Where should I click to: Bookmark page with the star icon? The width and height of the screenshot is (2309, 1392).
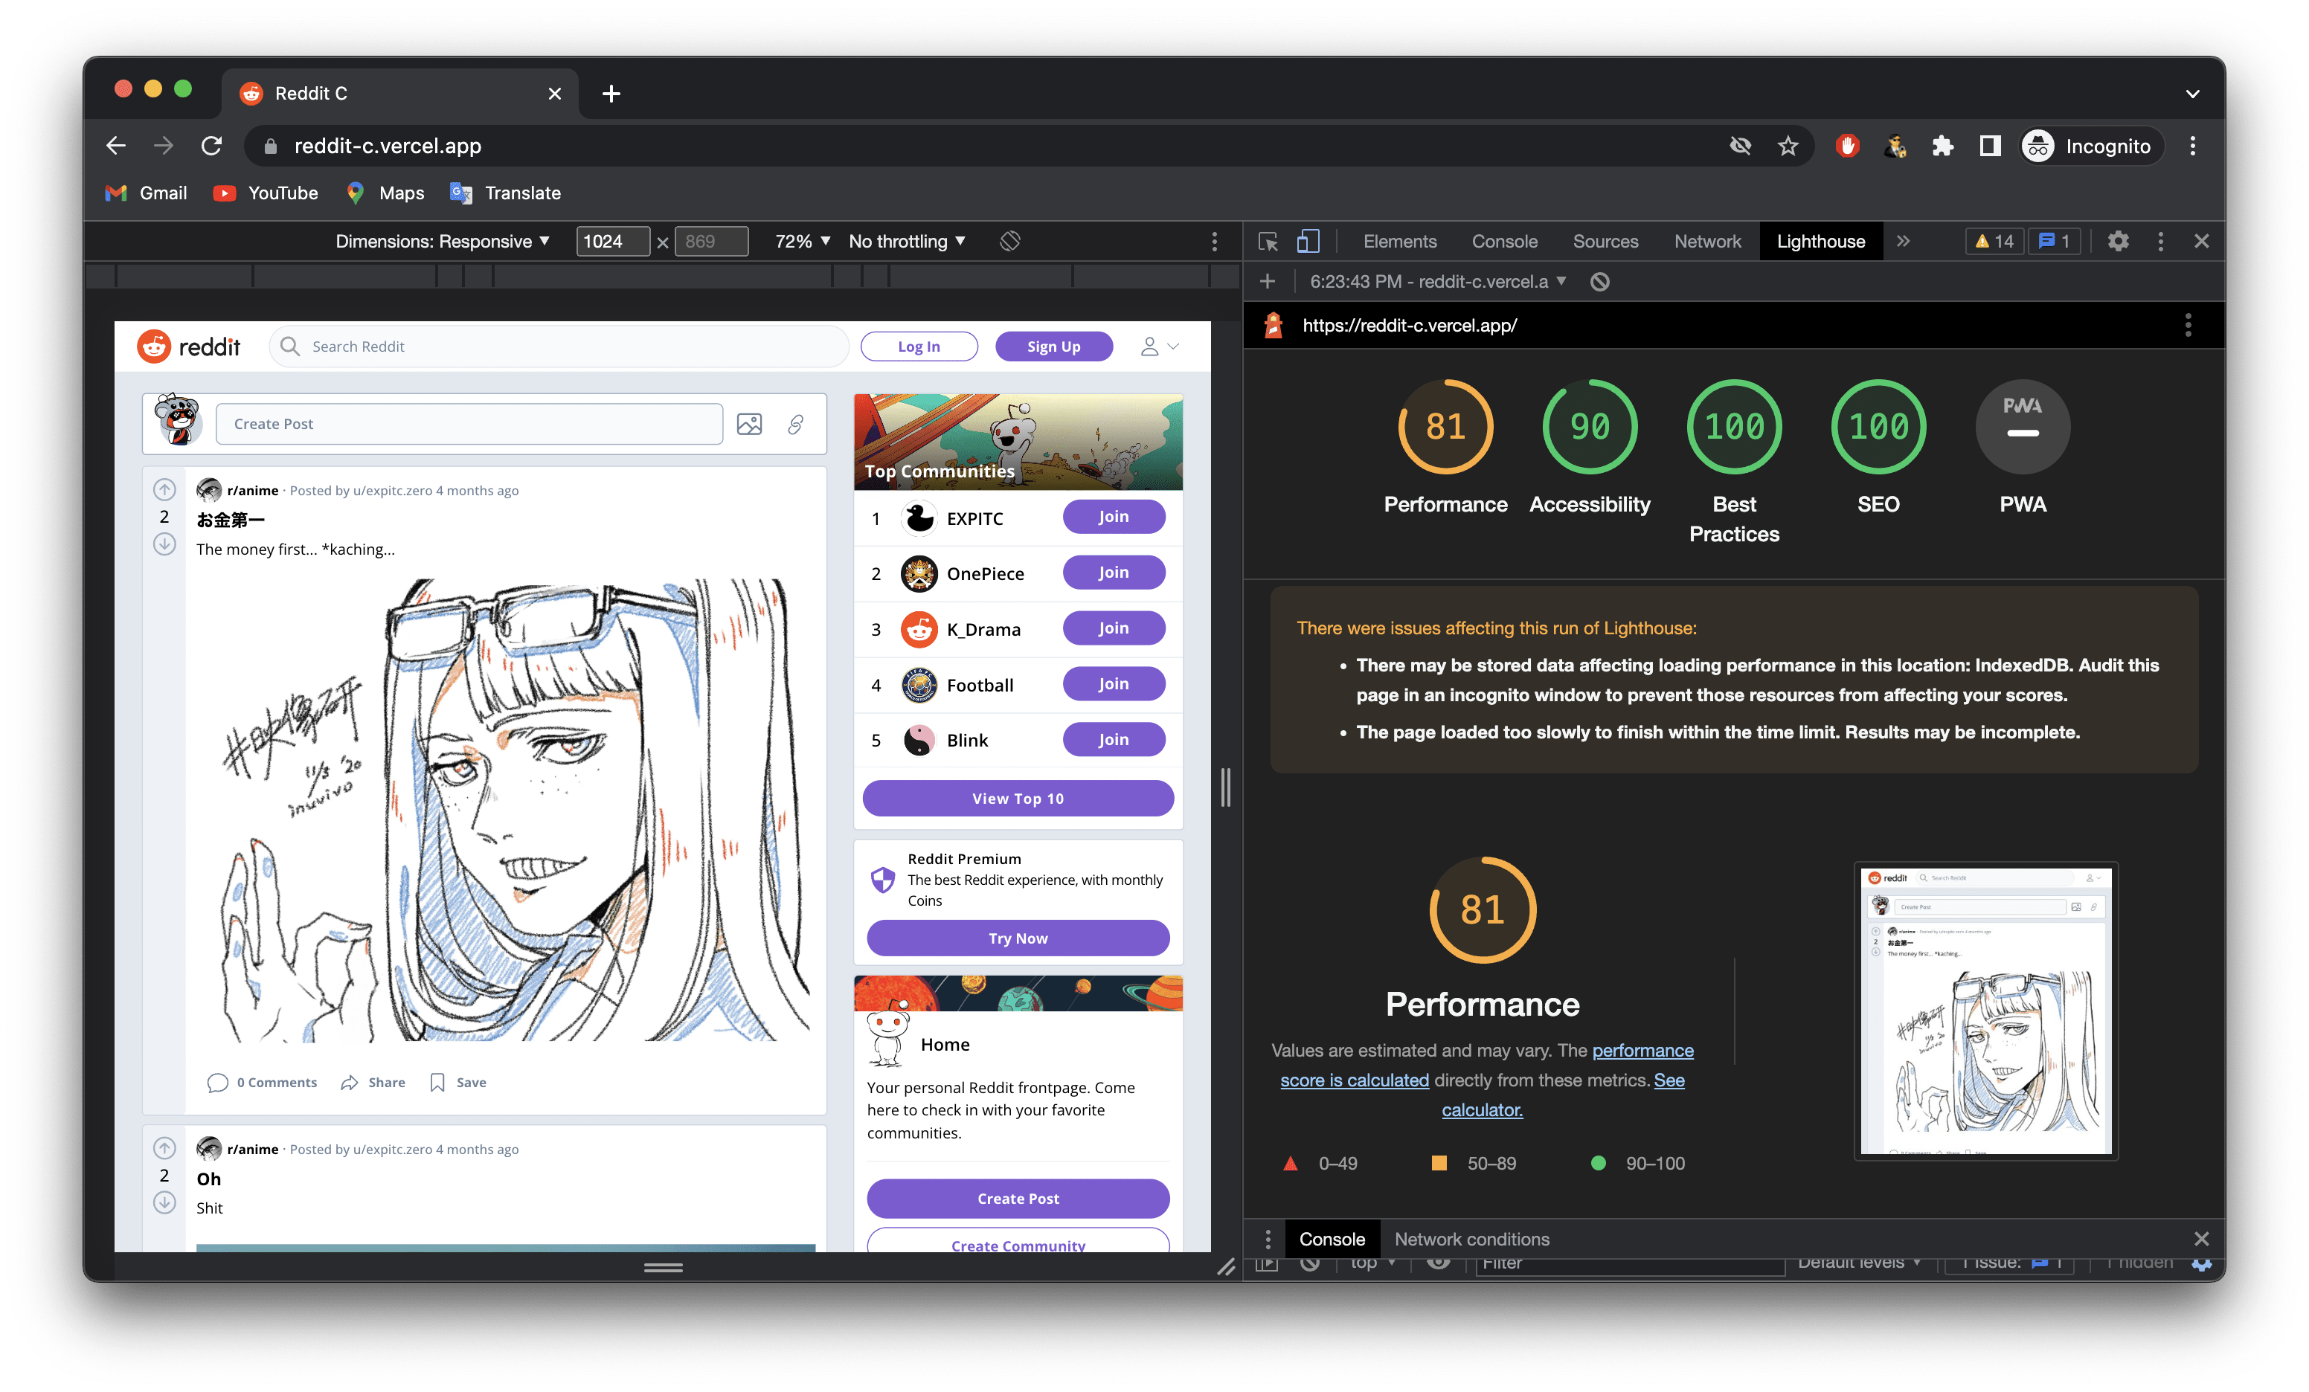click(x=1787, y=146)
